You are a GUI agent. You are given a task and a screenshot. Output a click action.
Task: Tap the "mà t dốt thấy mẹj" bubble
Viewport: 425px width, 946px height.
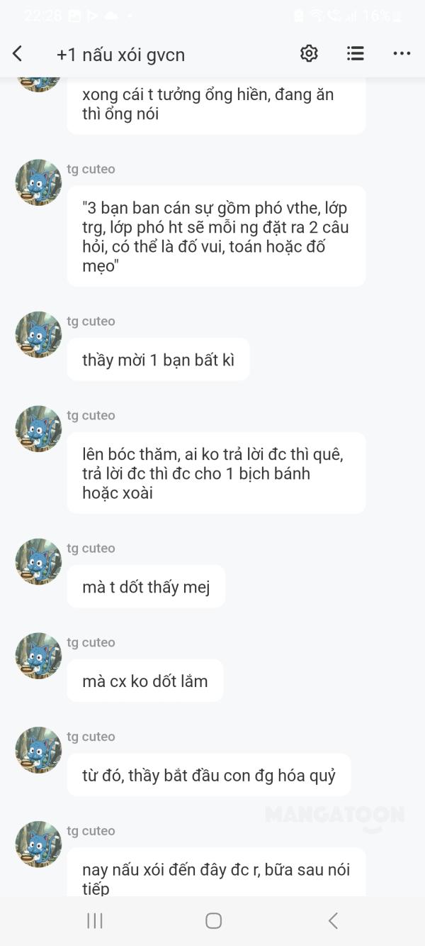(x=146, y=587)
